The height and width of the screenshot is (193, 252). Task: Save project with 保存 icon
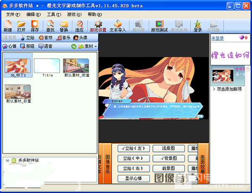click(x=35, y=26)
